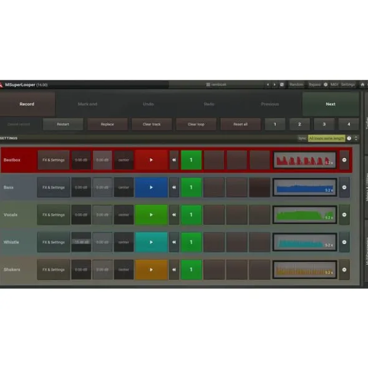Play the Whistle track
This screenshot has height=368, width=368.
151,242
